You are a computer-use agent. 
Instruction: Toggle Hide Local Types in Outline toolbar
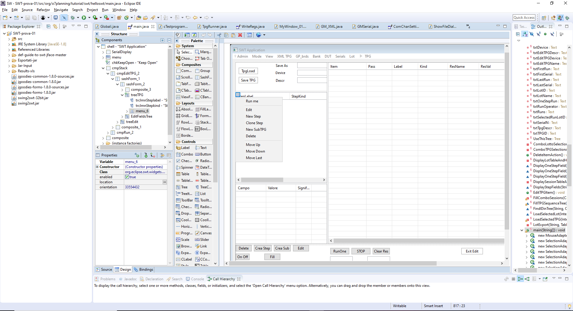coord(552,34)
